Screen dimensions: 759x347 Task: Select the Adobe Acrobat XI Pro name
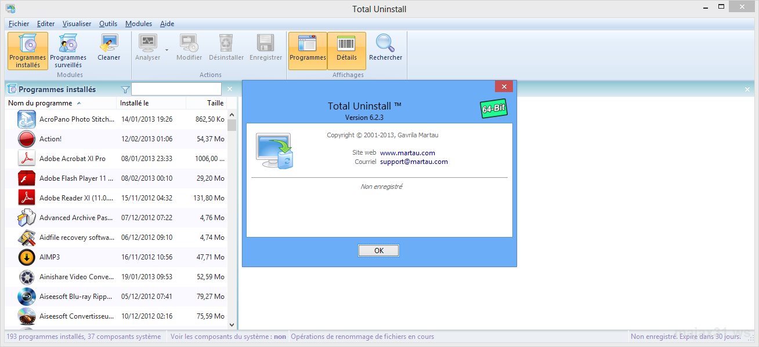[x=73, y=159]
